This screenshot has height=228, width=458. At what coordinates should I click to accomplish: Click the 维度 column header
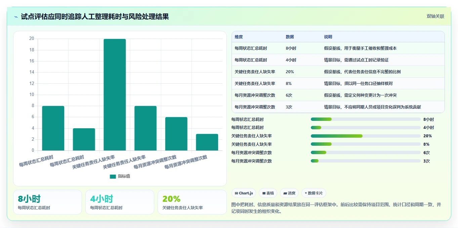[239, 37]
